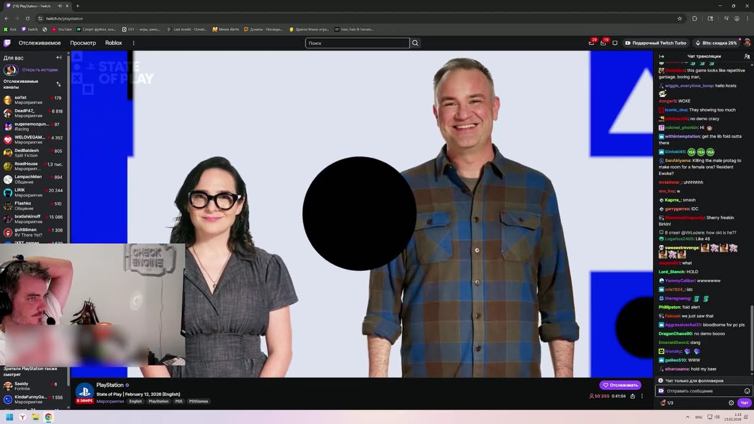Select the English stream tag
Image resolution: width=754 pixels, height=424 pixels.
[x=135, y=402]
